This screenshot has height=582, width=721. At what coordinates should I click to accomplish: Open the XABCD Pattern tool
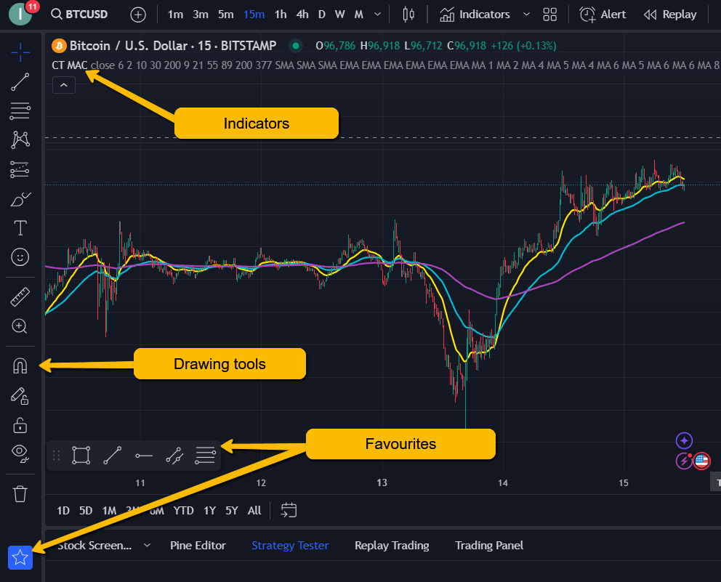pyautogui.click(x=20, y=140)
